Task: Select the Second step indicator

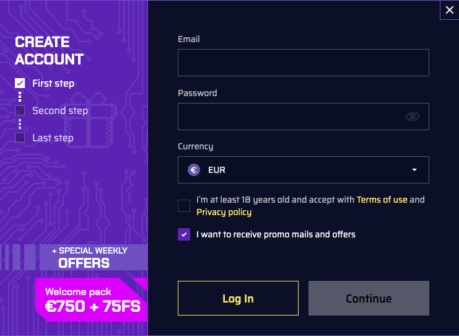Action: pos(20,110)
